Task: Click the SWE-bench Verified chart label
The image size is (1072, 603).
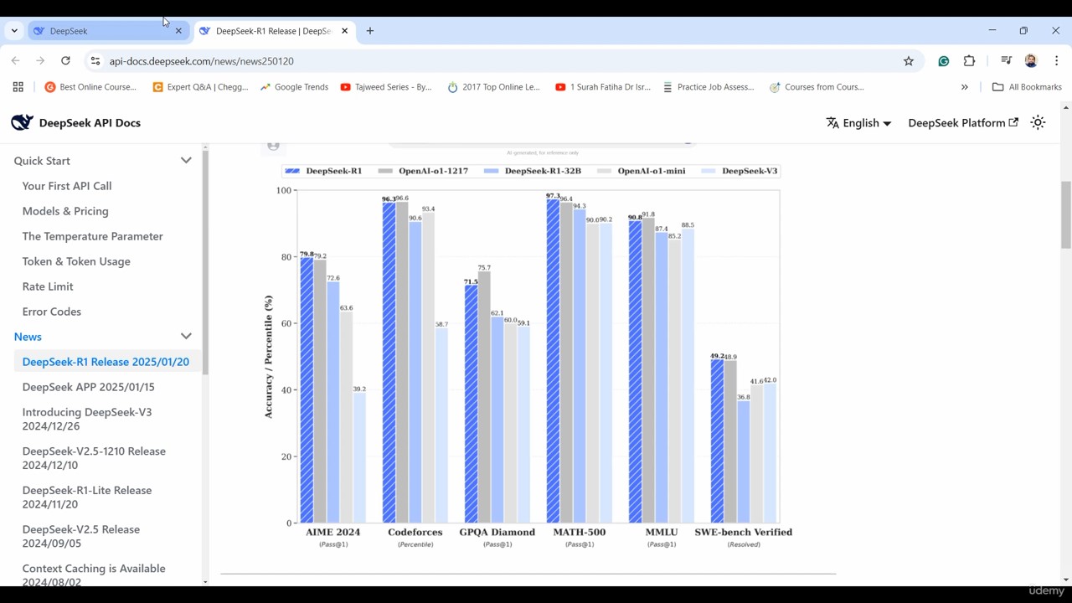Action: [743, 533]
